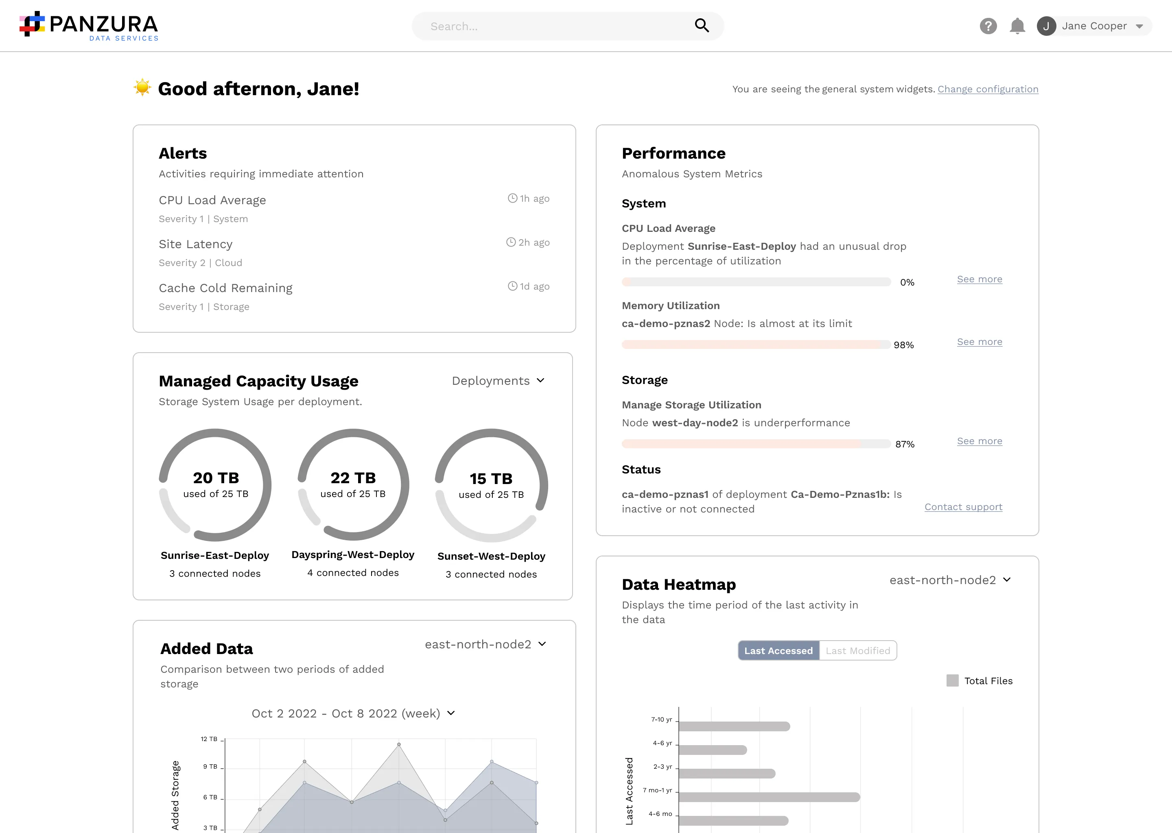Image resolution: width=1172 pixels, height=833 pixels.
Task: Click the Memory Utilization 98% progress bar
Action: (757, 344)
